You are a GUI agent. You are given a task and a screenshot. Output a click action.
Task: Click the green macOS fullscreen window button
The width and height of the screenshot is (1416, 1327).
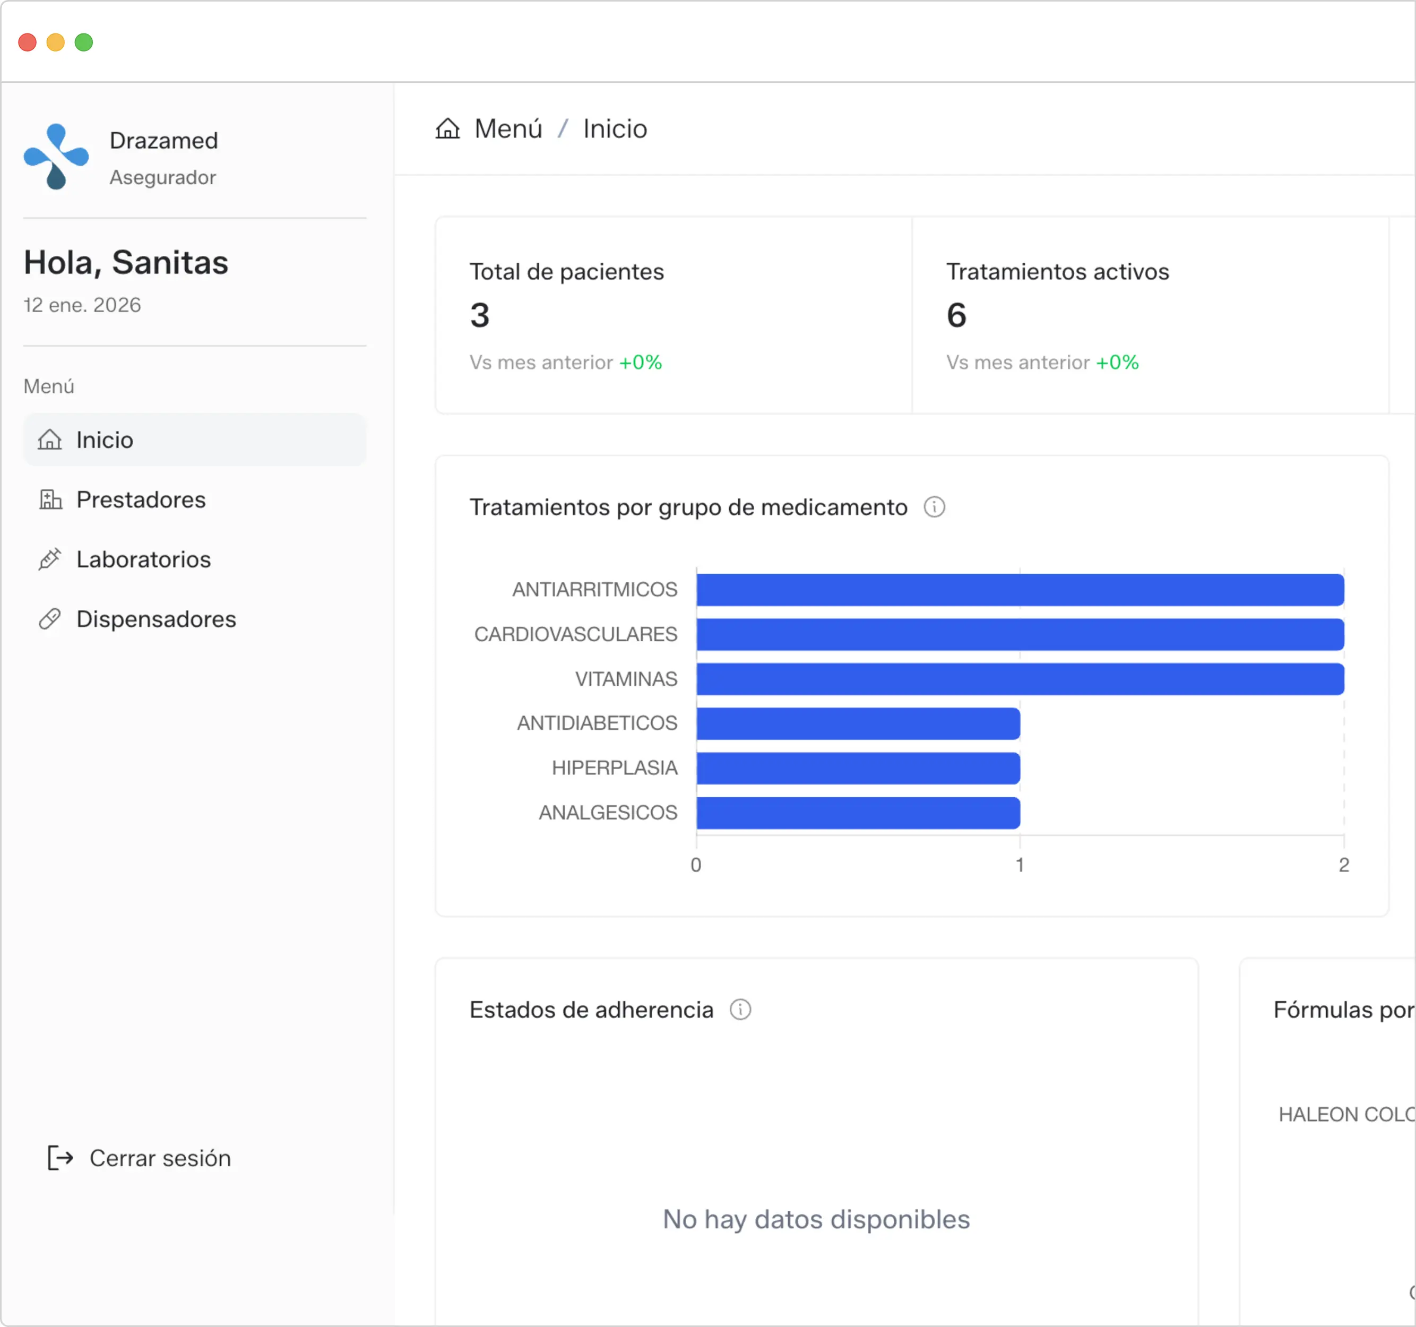(84, 42)
